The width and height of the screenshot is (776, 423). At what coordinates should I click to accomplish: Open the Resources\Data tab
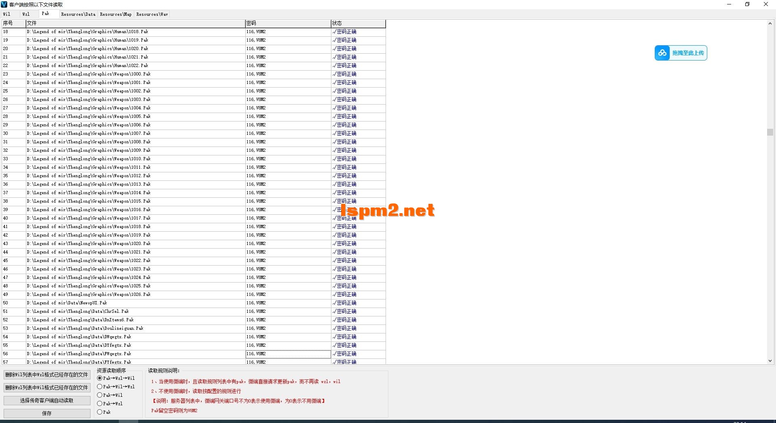tap(78, 14)
